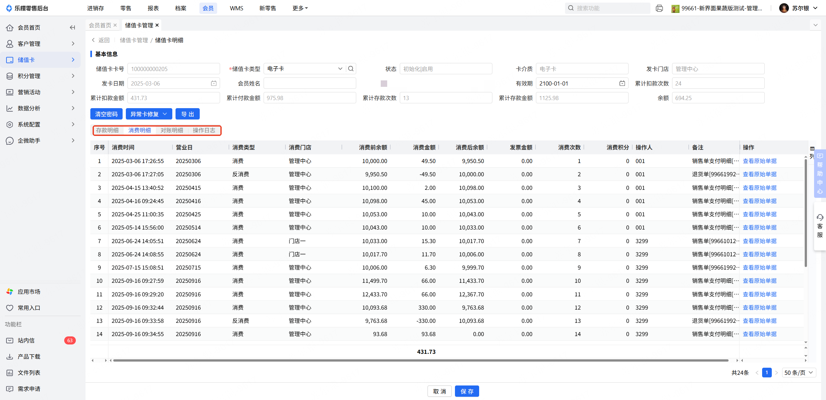Open 应用市场 from the sidebar
The width and height of the screenshot is (826, 400).
pos(29,292)
